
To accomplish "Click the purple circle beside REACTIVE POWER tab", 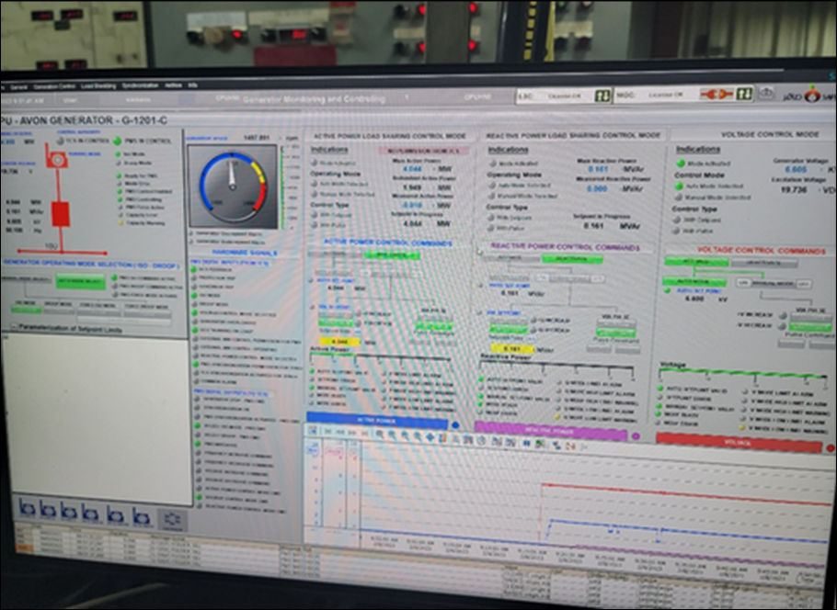I will coord(636,436).
